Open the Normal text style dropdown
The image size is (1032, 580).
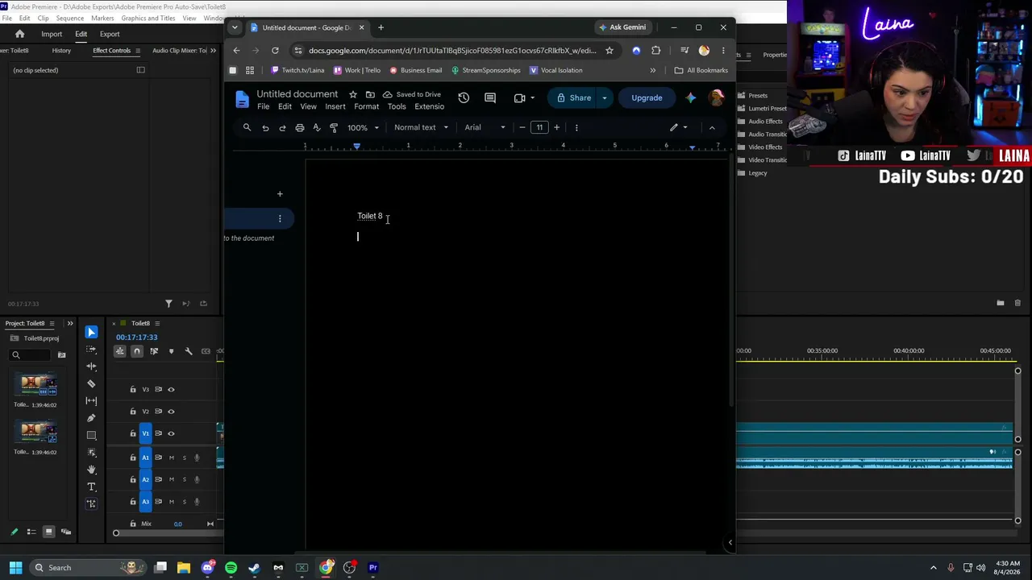[421, 127]
